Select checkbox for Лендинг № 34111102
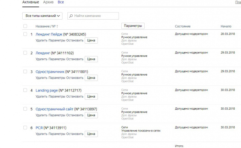 [x=25, y=53]
